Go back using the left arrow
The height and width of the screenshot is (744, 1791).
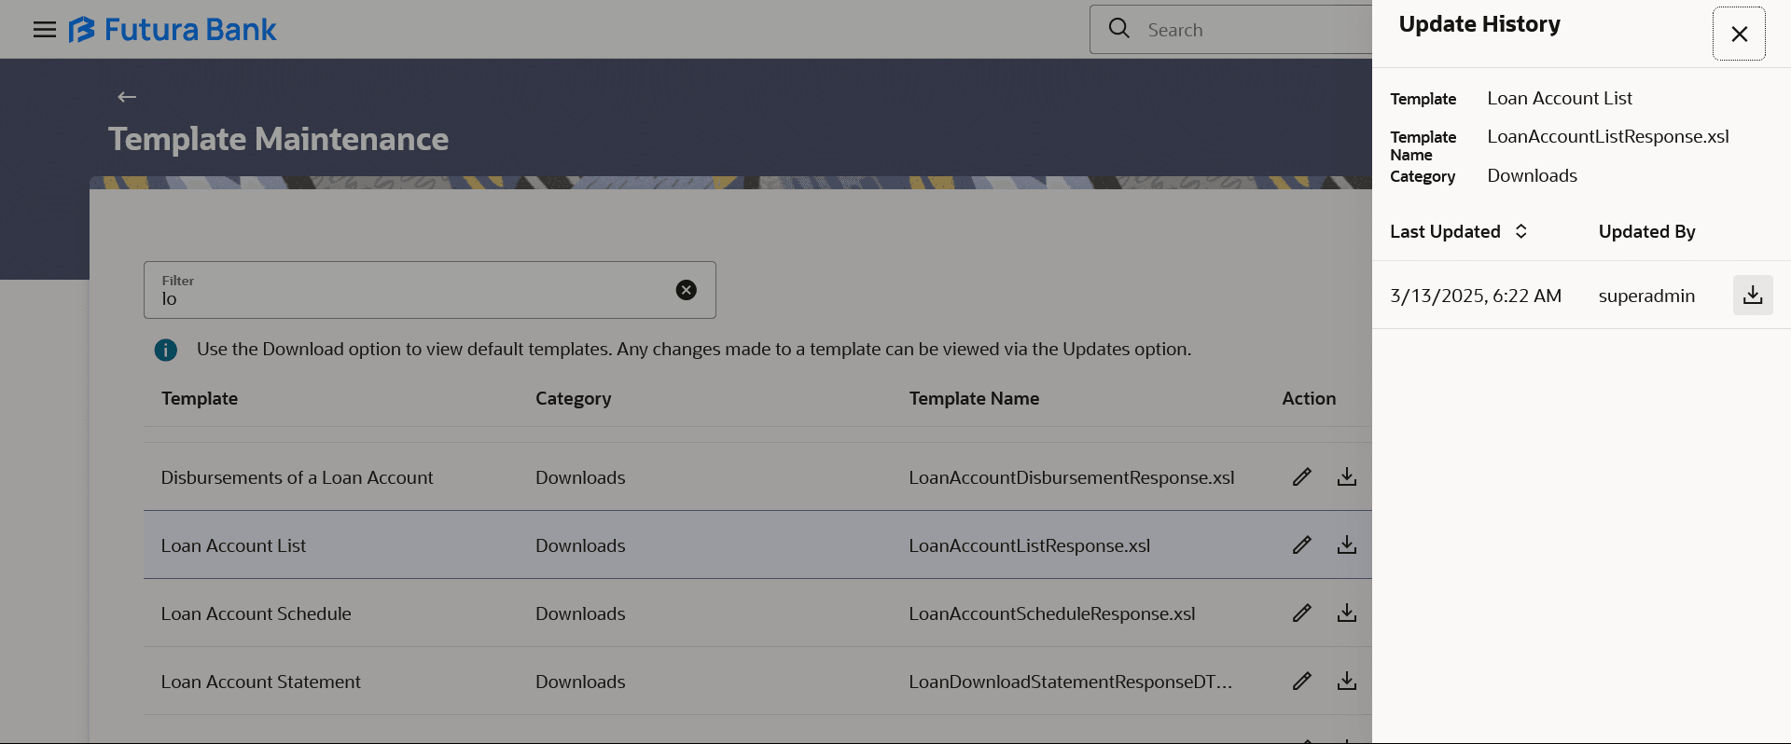pyautogui.click(x=127, y=97)
